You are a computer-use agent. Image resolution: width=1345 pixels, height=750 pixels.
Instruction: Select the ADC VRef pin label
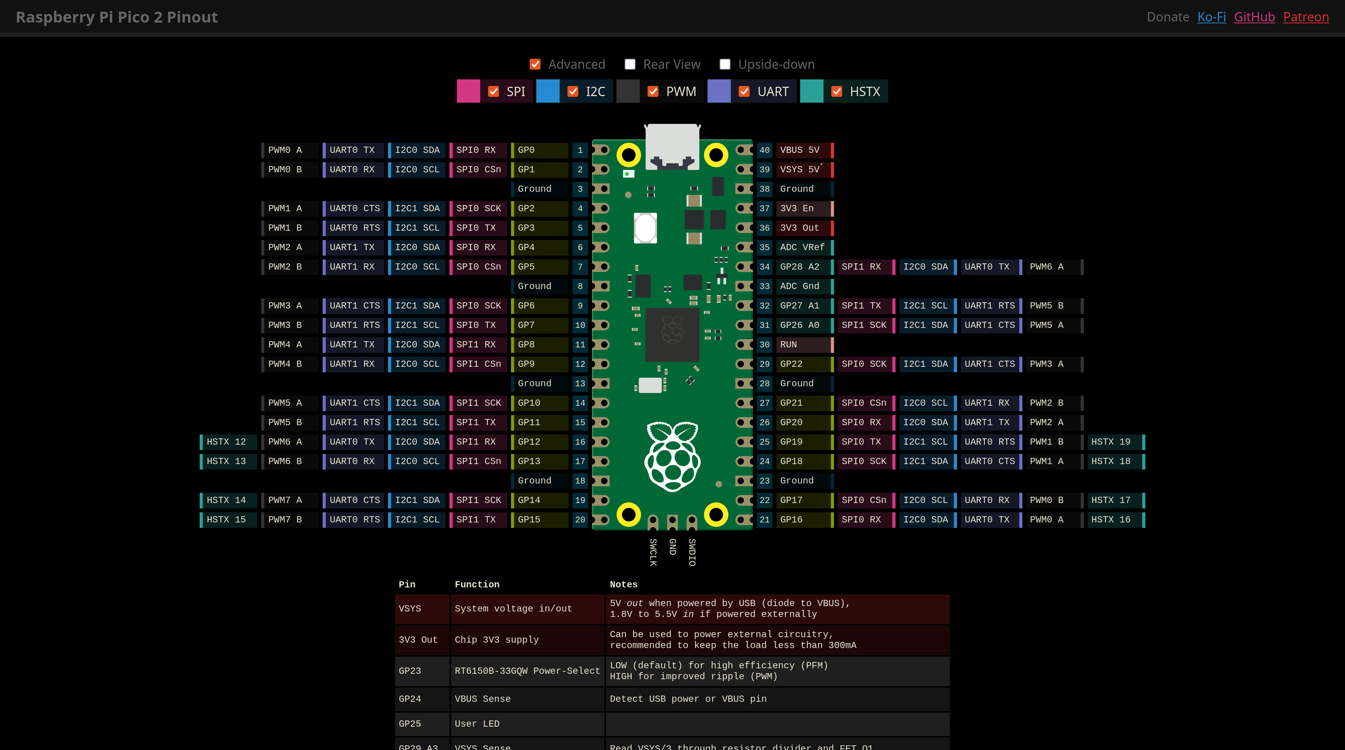804,247
